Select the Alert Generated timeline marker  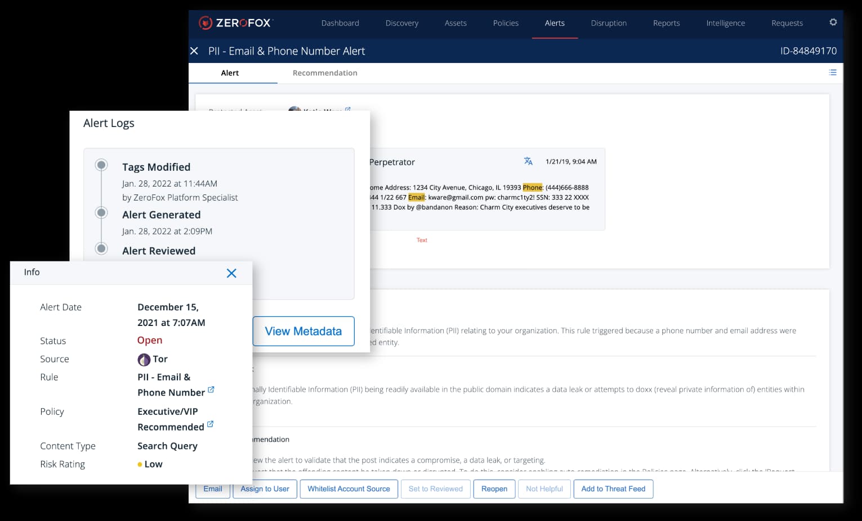click(101, 213)
